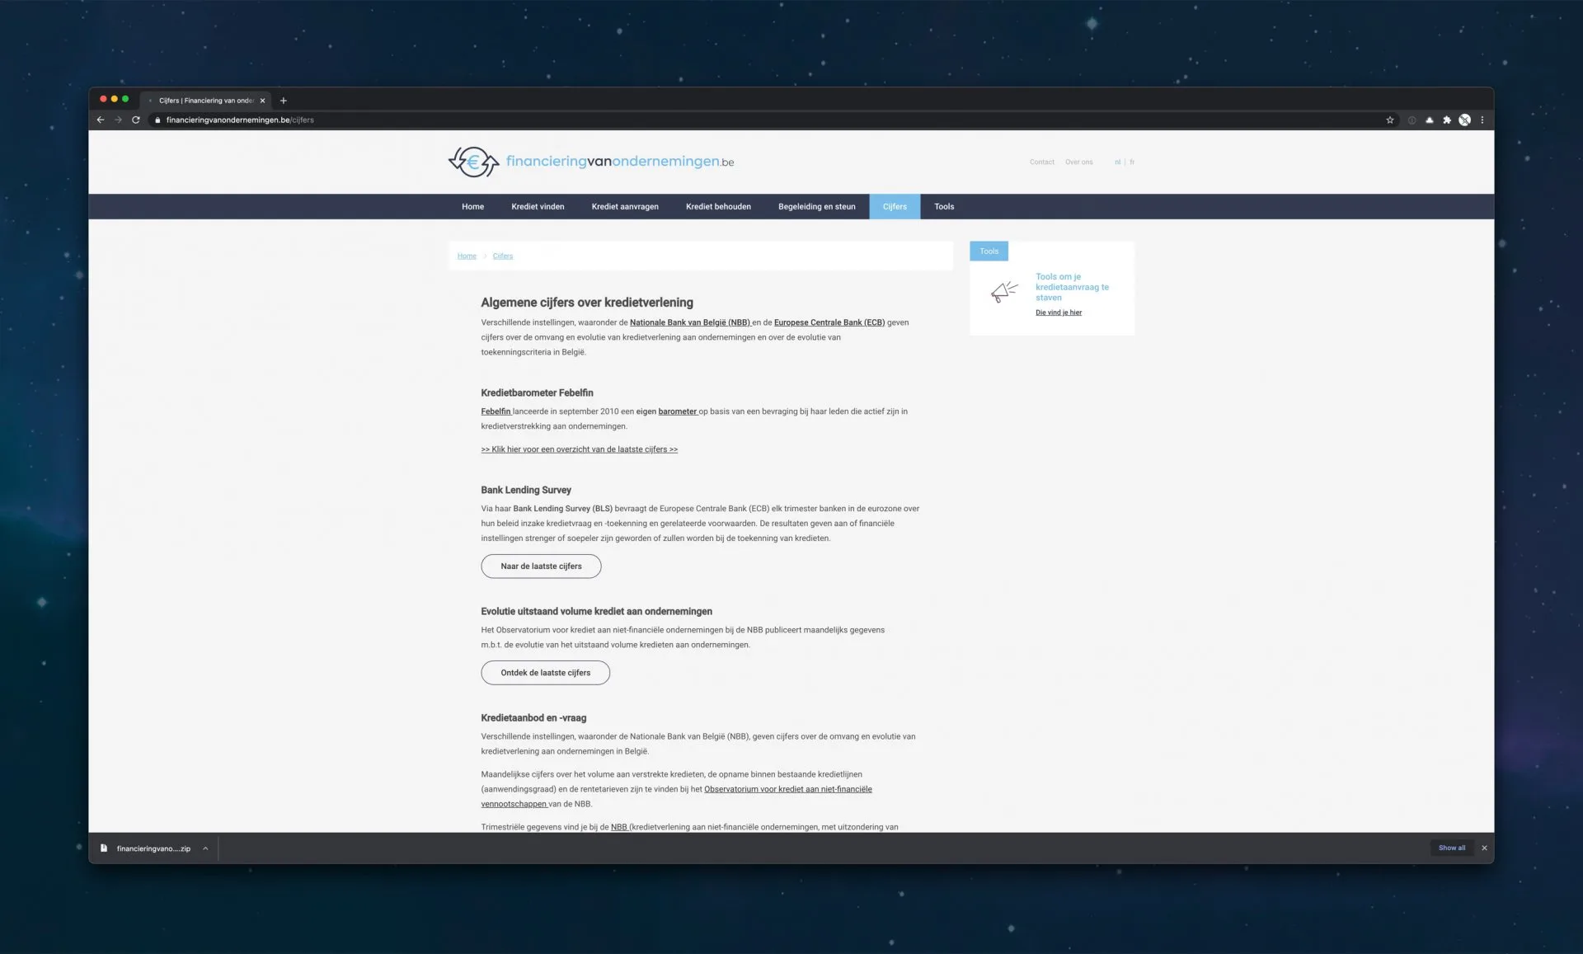
Task: Switch language to fr
Action: click(1132, 162)
